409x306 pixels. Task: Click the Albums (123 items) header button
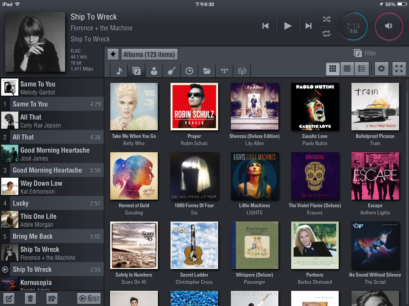point(149,54)
